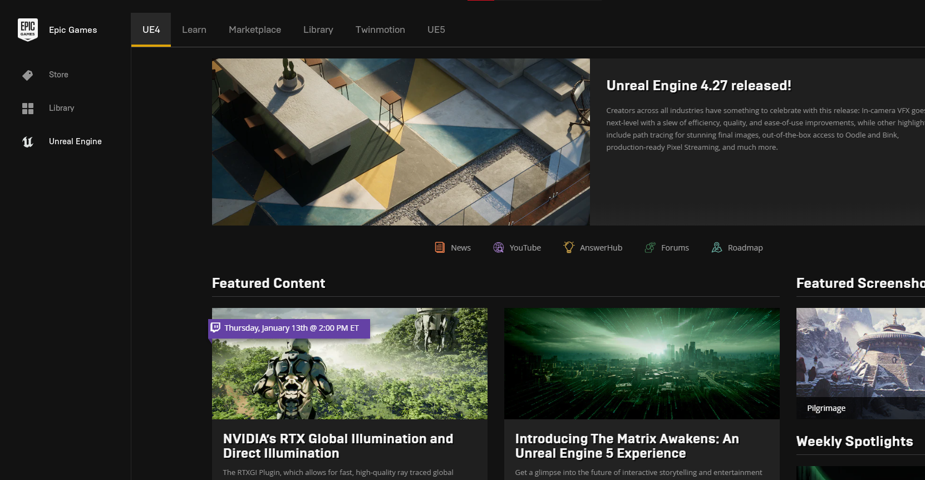Click the 4.27 release banner image
The image size is (925, 480).
point(401,142)
